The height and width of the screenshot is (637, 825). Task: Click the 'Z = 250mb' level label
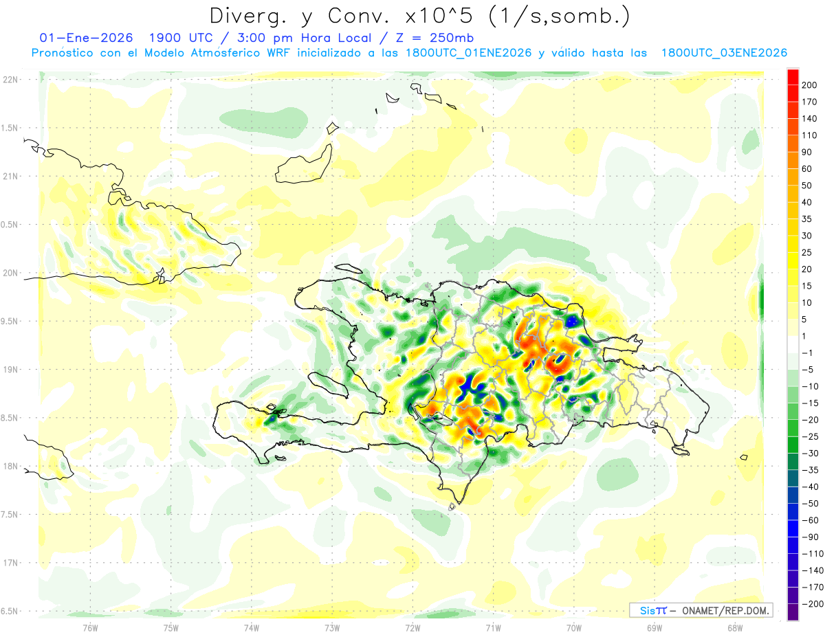click(430, 37)
